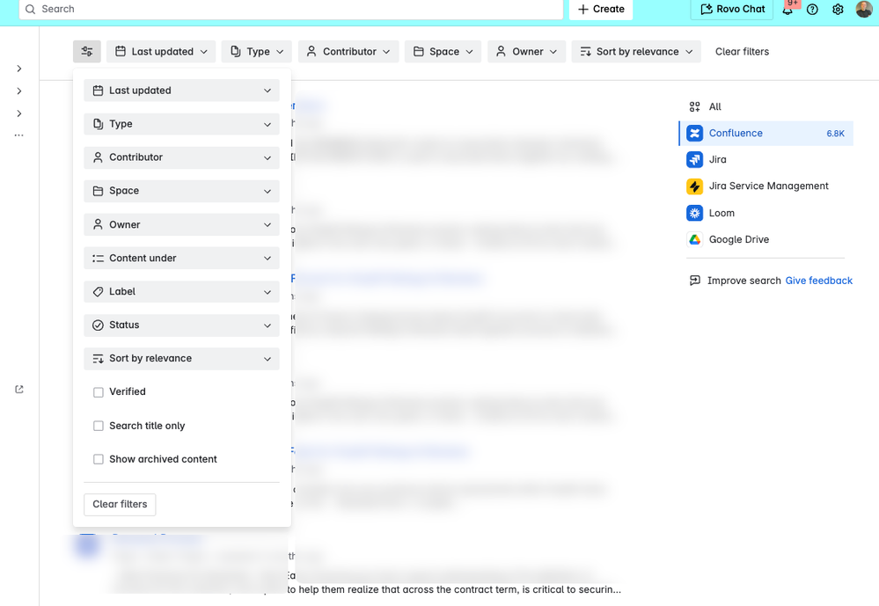The width and height of the screenshot is (879, 606).
Task: Click the person icon beside panel Contributor
Action: point(98,157)
